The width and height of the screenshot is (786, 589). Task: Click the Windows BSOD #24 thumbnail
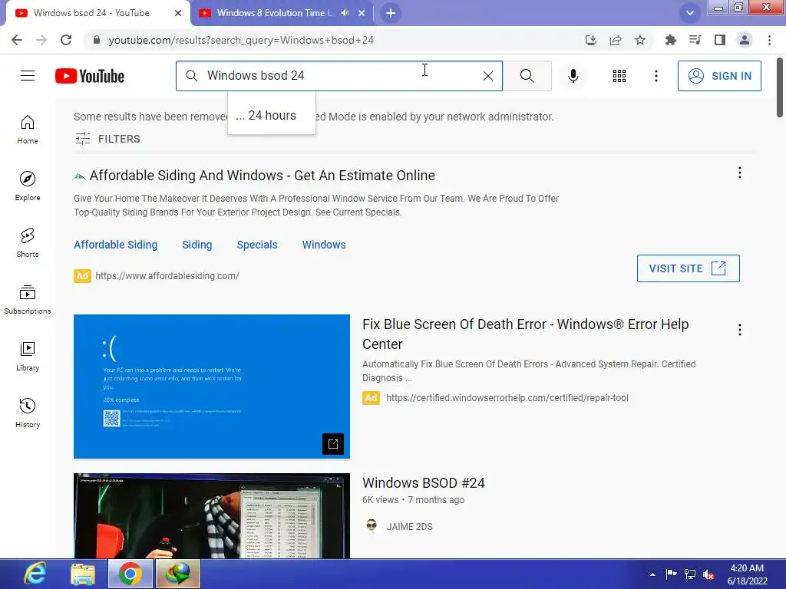click(x=212, y=516)
